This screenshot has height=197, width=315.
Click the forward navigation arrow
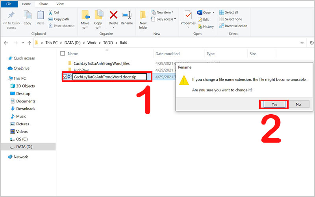pos(15,43)
